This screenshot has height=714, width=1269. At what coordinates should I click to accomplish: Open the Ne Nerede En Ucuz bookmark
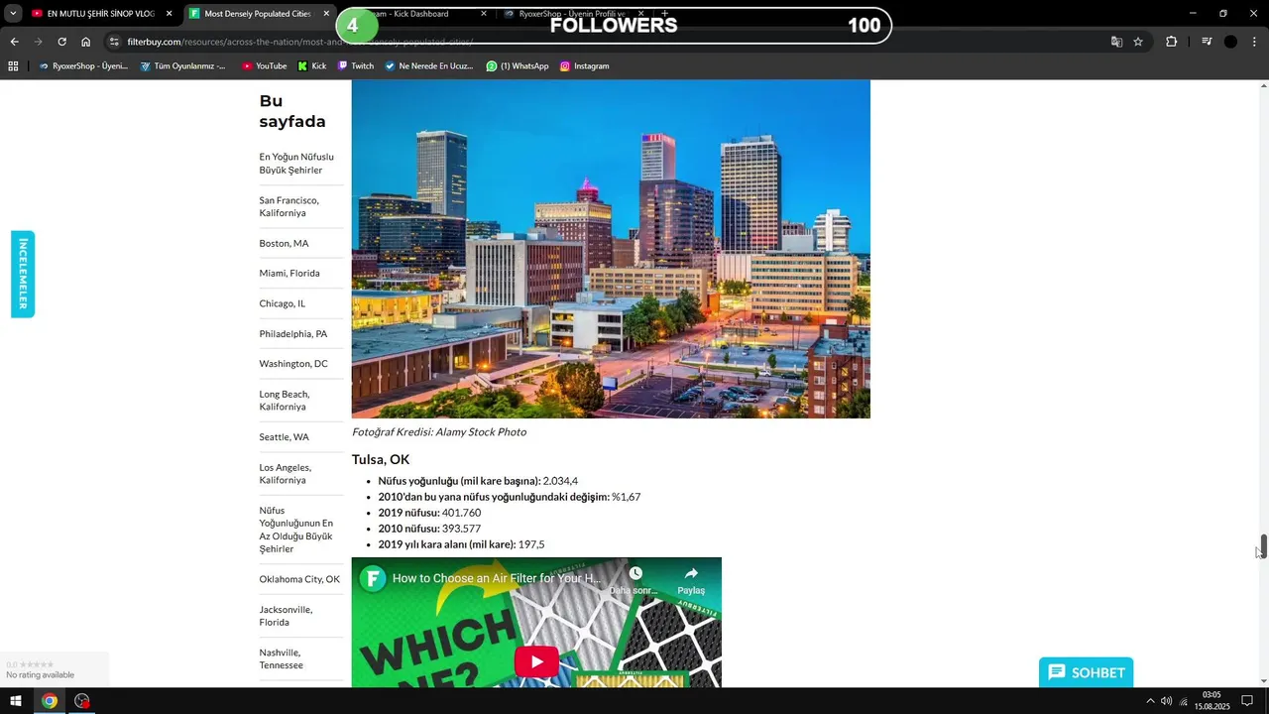point(428,66)
